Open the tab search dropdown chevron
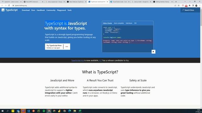The image size is (202, 113). [185, 2]
